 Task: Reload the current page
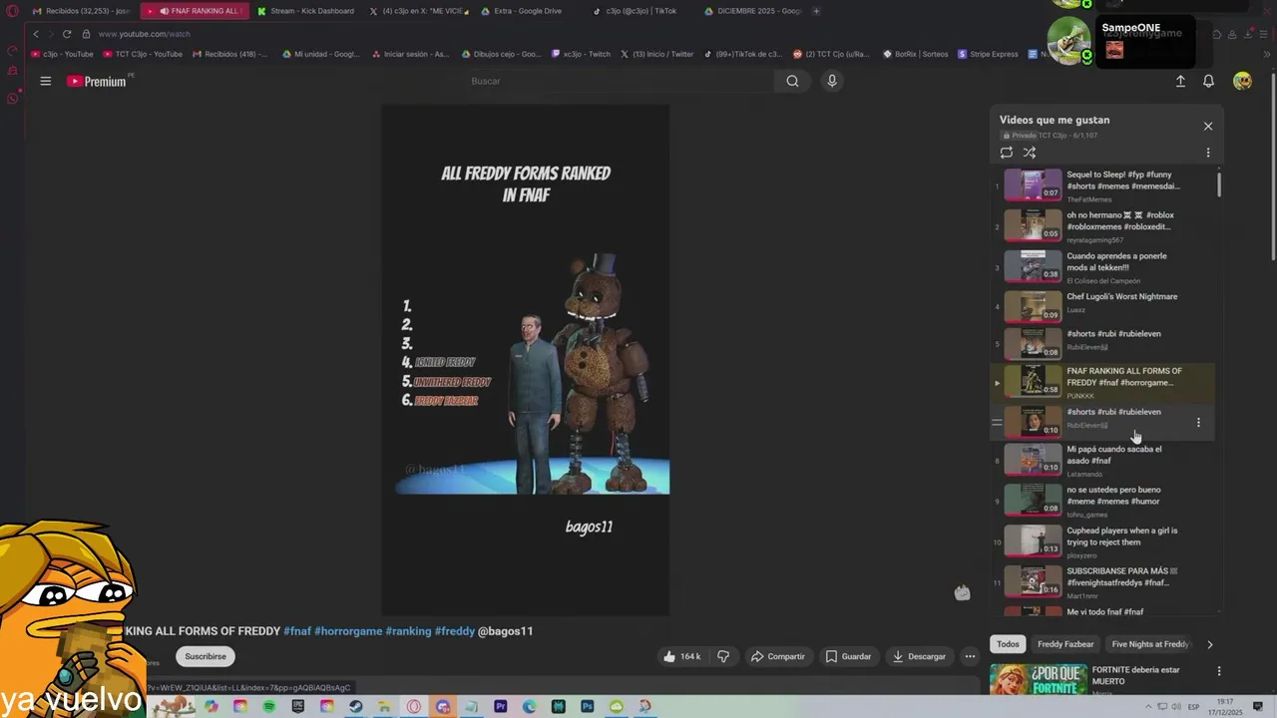pos(67,34)
